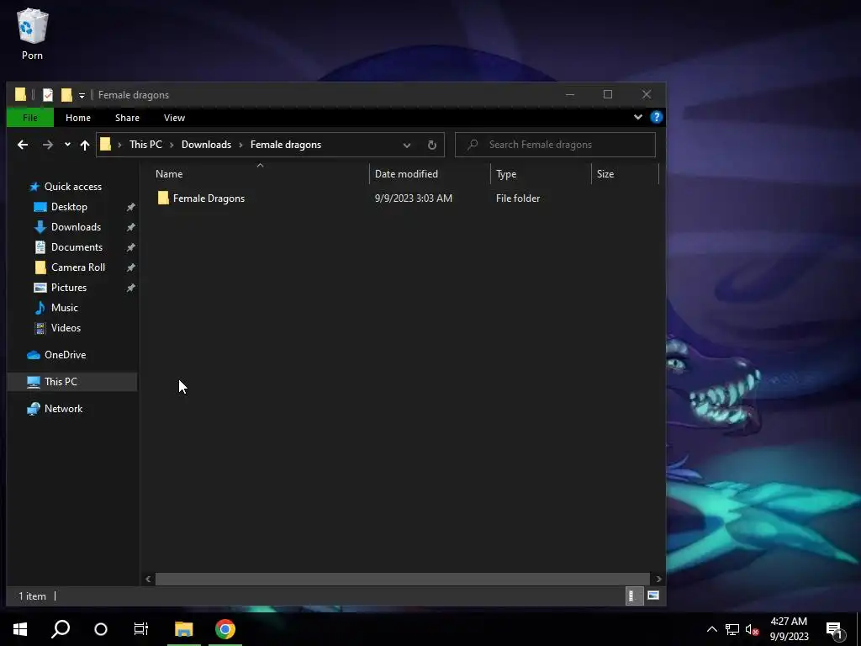The width and height of the screenshot is (861, 646).
Task: Select Quick access in navigation pane
Action: click(72, 187)
